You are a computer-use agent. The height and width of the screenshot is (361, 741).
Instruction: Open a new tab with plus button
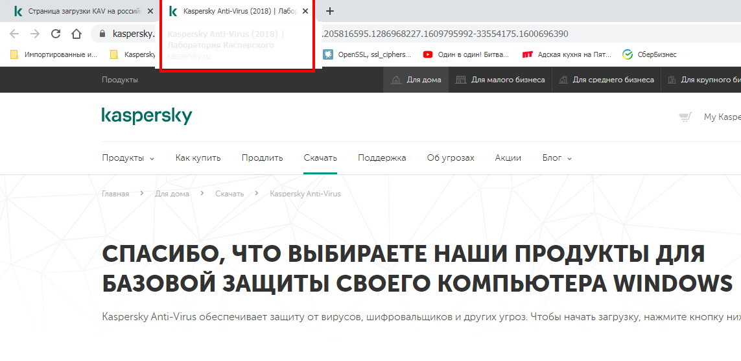click(330, 11)
